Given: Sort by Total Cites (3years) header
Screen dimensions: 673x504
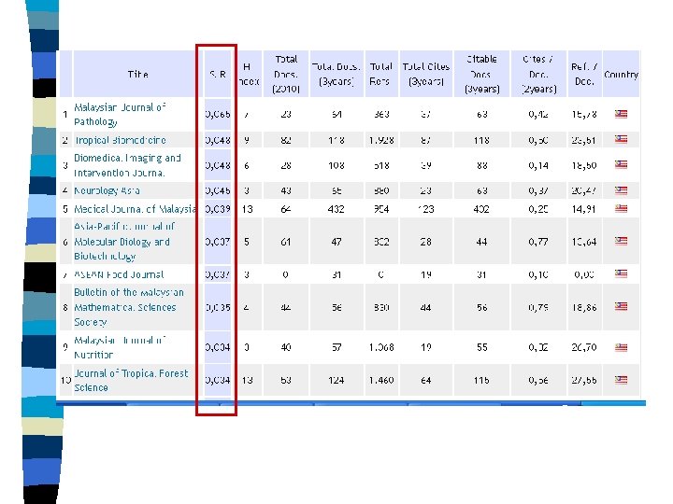Looking at the screenshot, I should [426, 74].
